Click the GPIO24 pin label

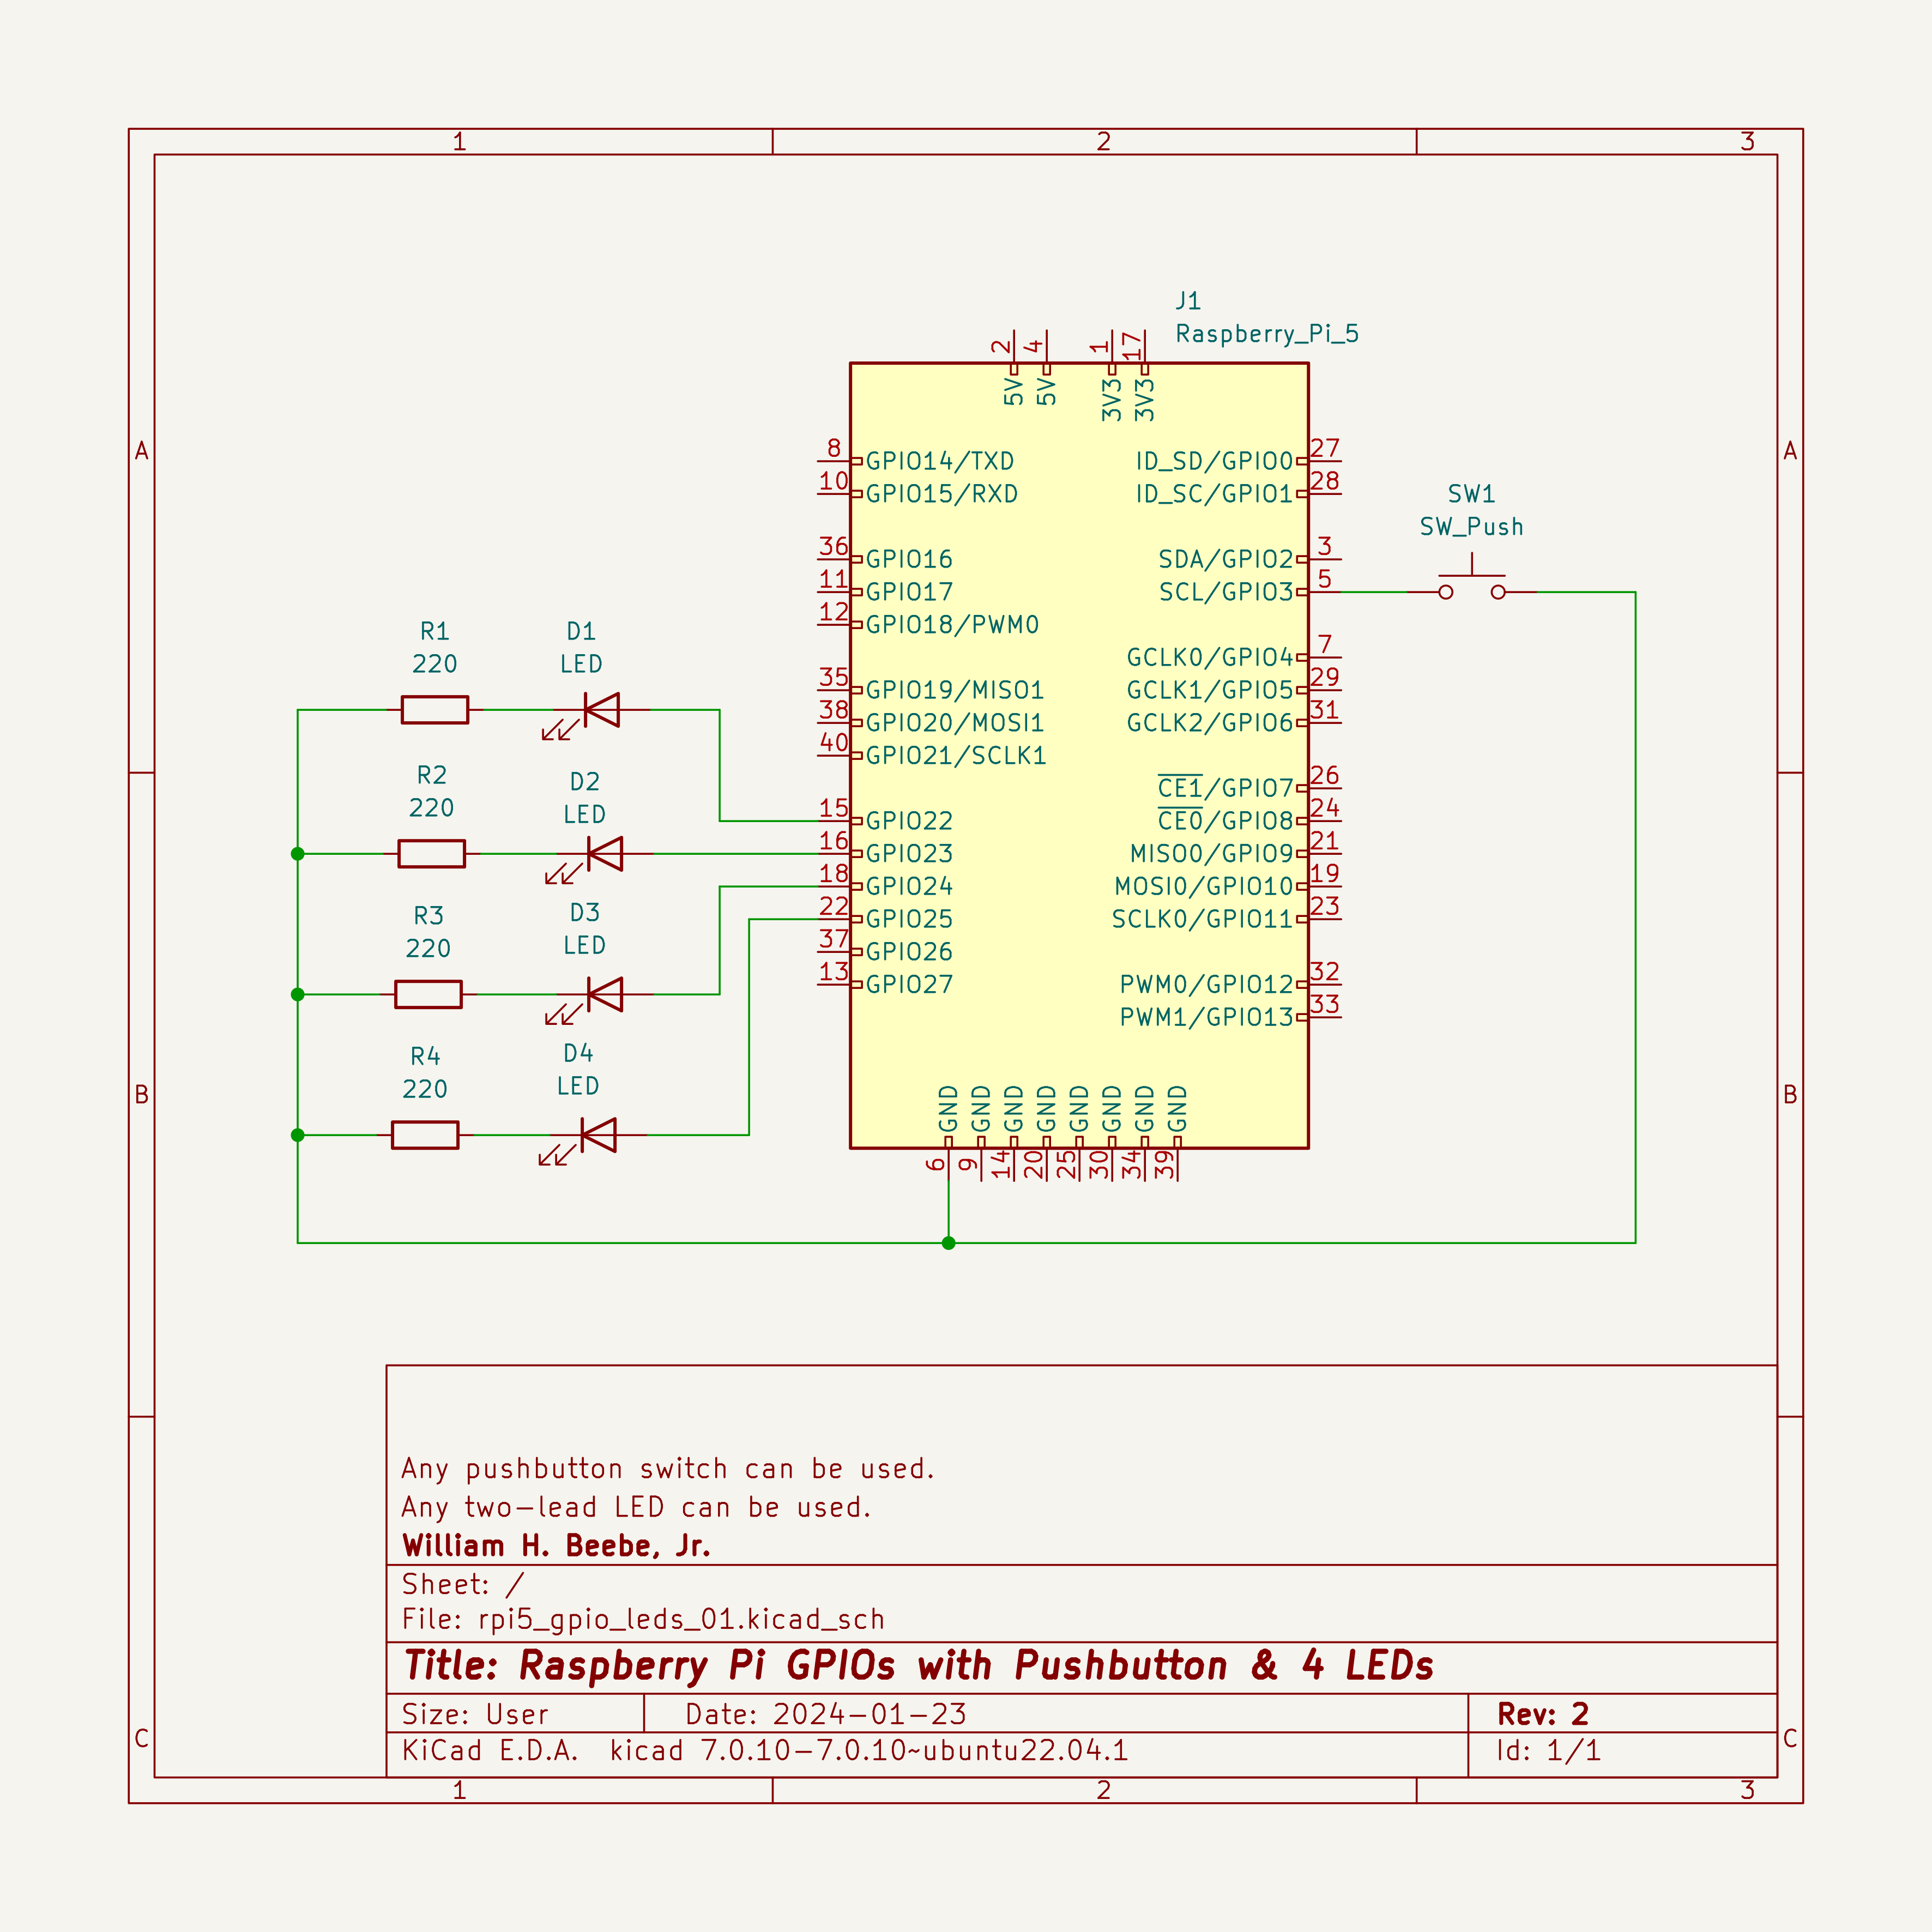pos(909,887)
